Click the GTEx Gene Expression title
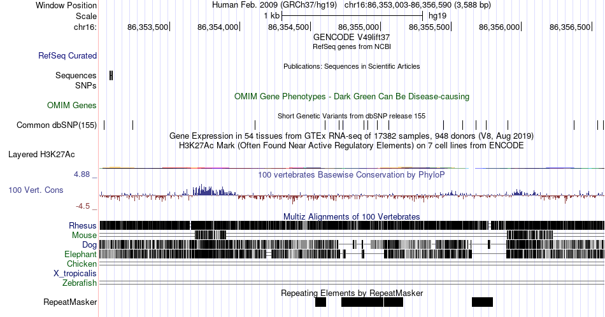The width and height of the screenshot is (605, 317). (352, 136)
